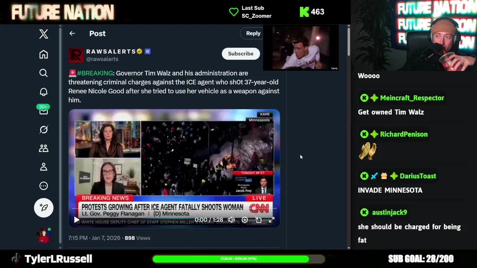Open RAWSALERTS profile avatar

(x=76, y=55)
